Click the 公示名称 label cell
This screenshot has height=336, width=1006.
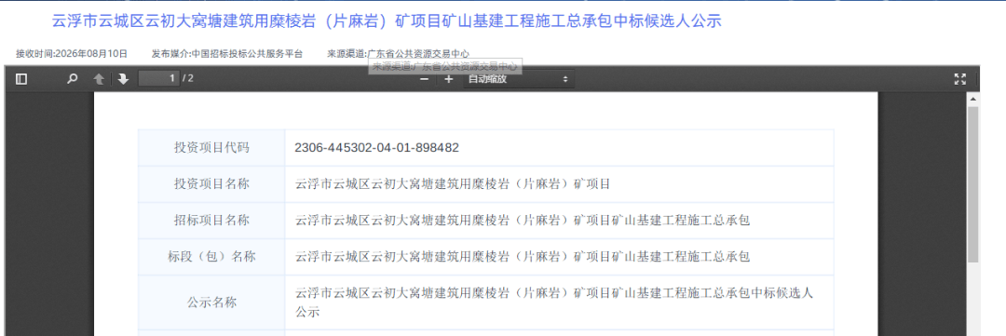tap(211, 302)
